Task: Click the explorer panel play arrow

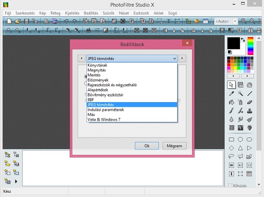Action: pos(16,181)
